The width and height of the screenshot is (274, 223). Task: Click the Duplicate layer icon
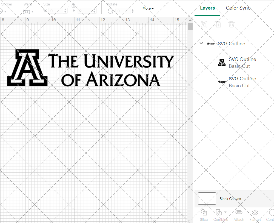[x=218, y=24]
